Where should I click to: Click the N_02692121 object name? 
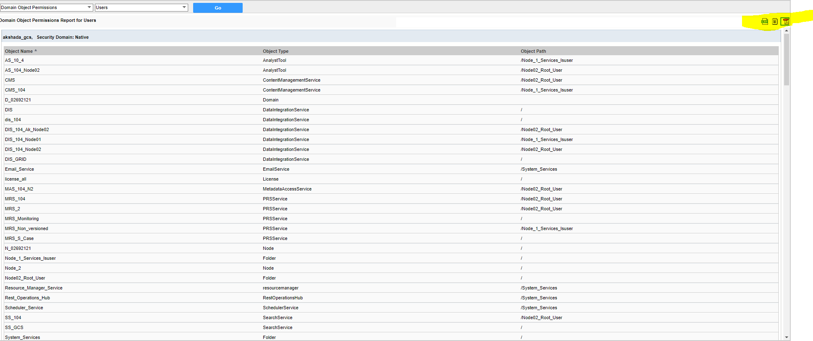click(x=18, y=248)
